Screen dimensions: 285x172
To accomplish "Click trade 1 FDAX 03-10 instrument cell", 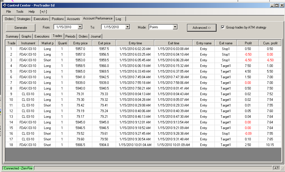I will [x=28, y=49].
